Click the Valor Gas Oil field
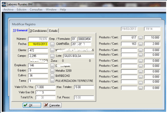The width and height of the screenshot is (167, 113). coord(45,93)
